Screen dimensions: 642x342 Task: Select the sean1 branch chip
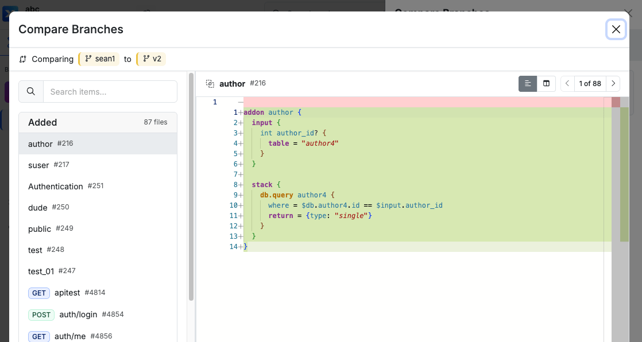pyautogui.click(x=99, y=59)
